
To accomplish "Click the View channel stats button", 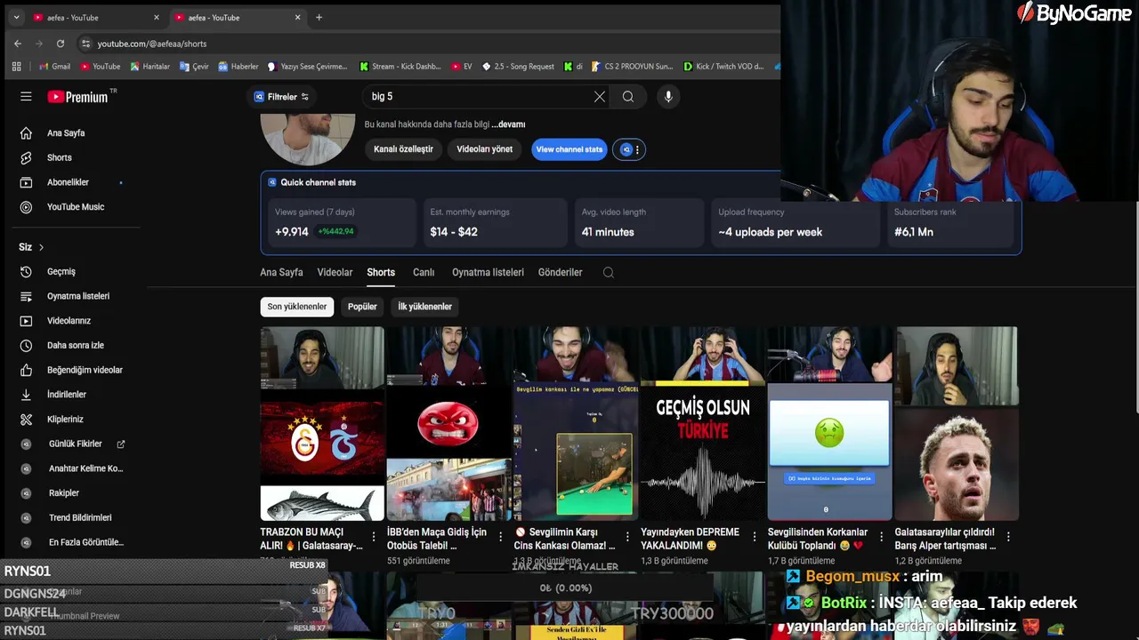I will [x=569, y=149].
